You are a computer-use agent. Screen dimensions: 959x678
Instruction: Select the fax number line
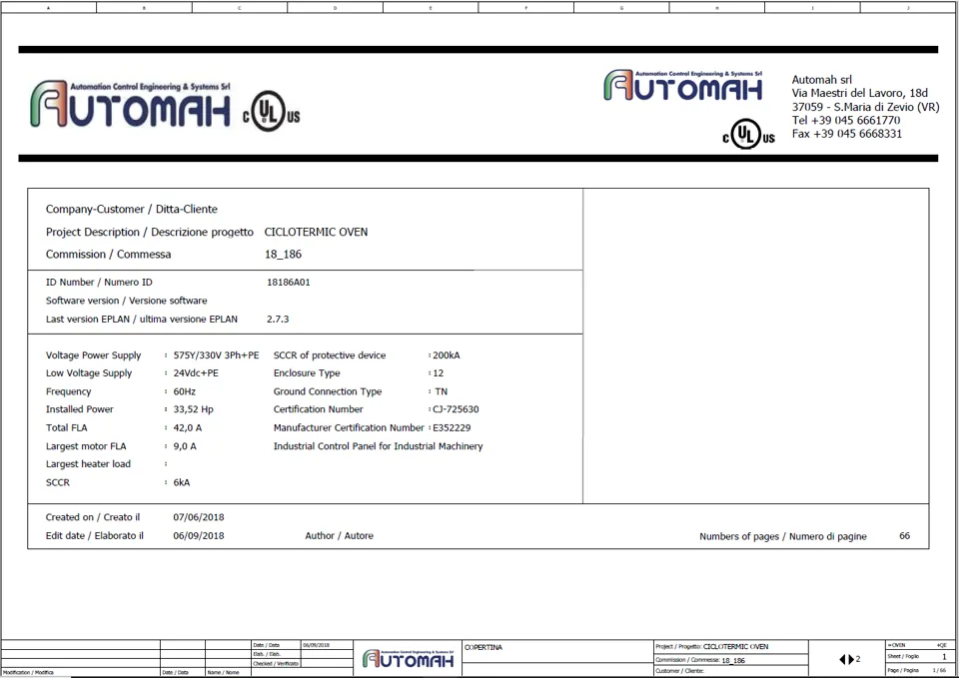[846, 133]
